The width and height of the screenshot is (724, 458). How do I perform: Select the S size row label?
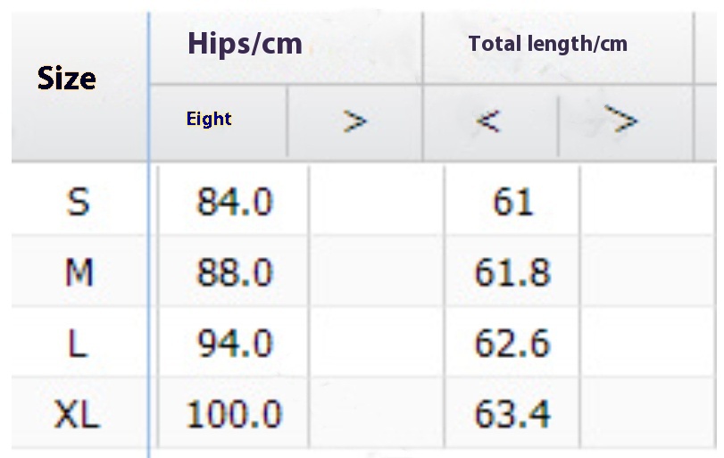tap(78, 203)
